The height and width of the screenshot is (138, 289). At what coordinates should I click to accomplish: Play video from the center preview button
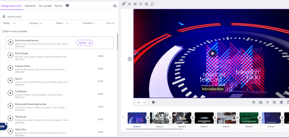[213, 53]
